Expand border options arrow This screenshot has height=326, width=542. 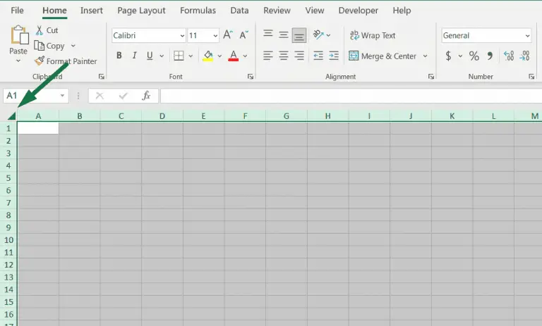[191, 56]
